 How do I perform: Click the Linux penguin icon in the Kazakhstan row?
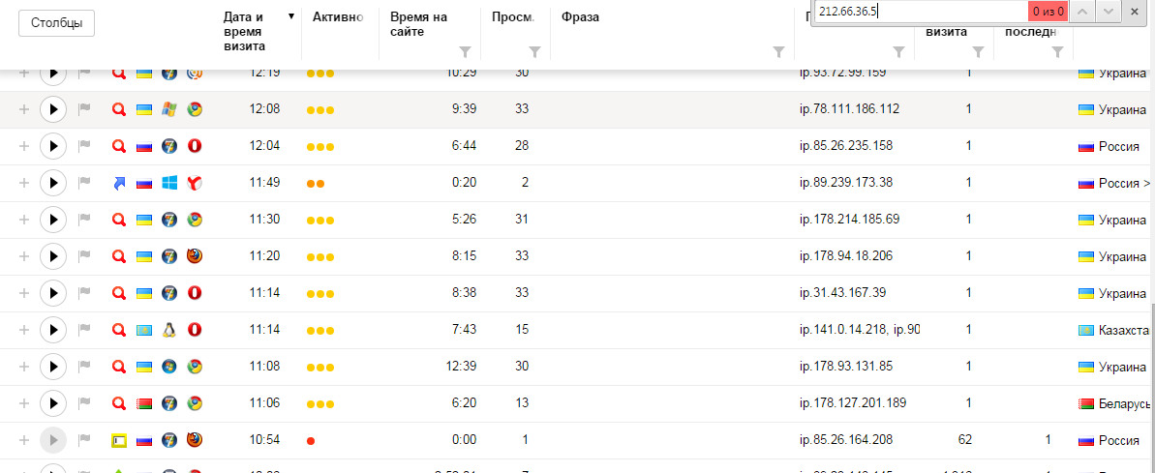point(169,330)
